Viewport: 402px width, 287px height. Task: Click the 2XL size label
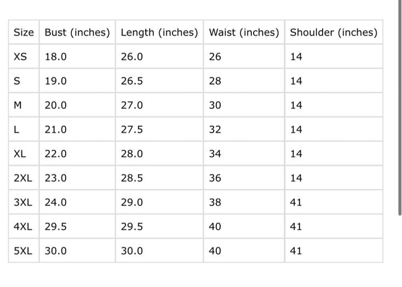(x=24, y=178)
